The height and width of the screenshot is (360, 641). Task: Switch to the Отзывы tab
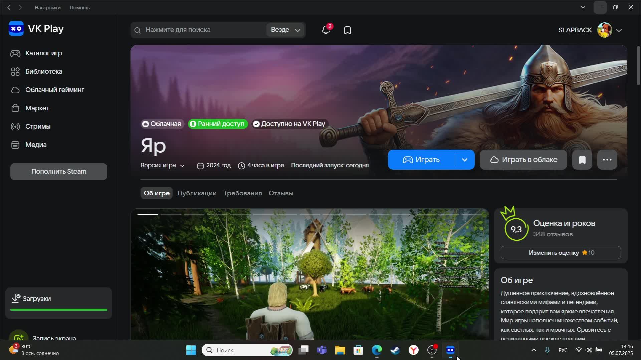[x=281, y=193]
